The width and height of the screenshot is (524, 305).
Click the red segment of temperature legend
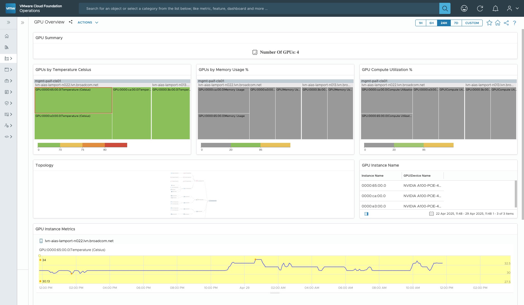(x=116, y=145)
